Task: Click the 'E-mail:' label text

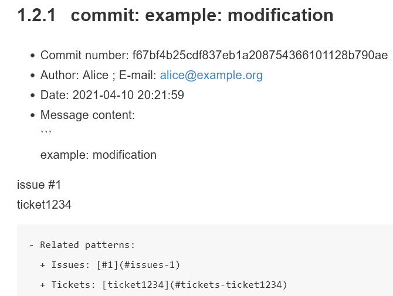Action: pos(138,75)
